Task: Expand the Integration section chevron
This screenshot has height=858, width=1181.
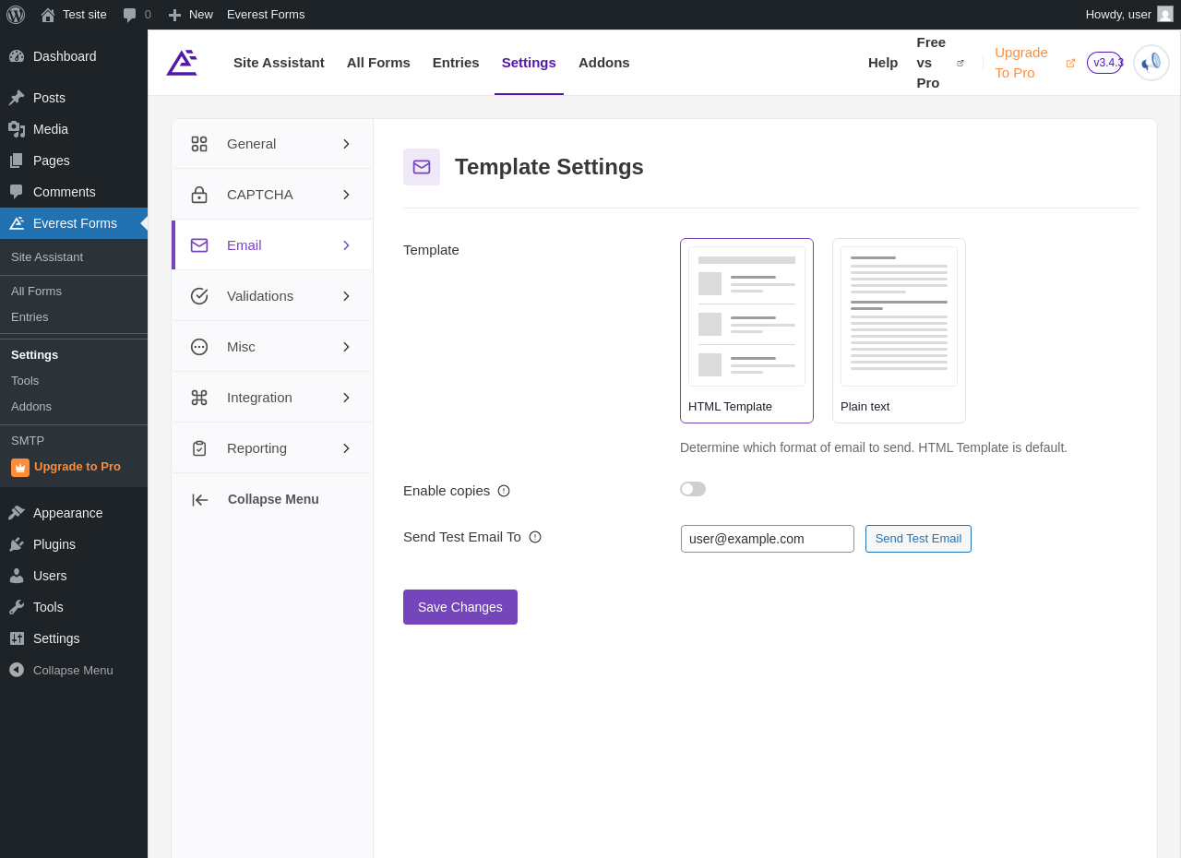Action: (346, 398)
